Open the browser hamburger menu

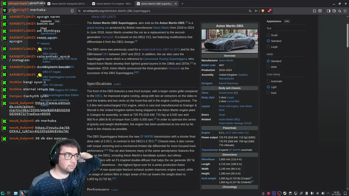345,11
